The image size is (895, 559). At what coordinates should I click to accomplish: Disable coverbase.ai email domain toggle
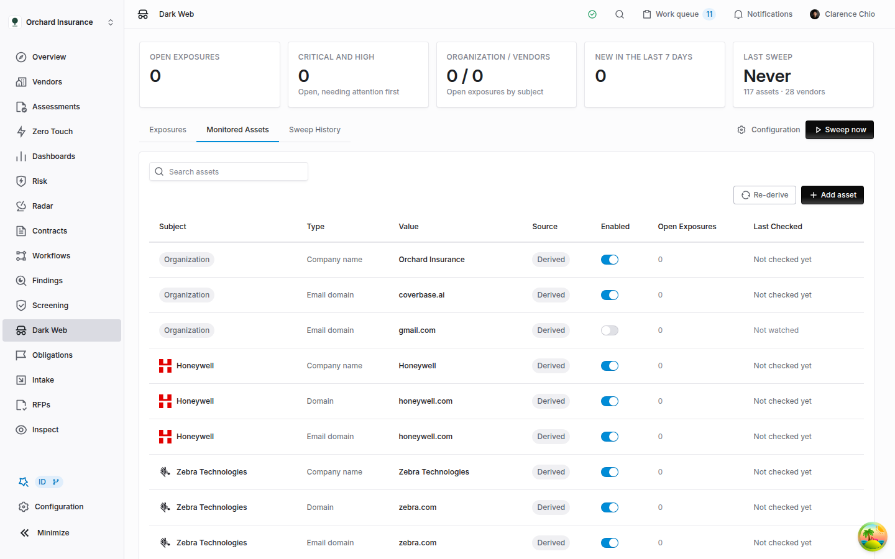(x=610, y=295)
